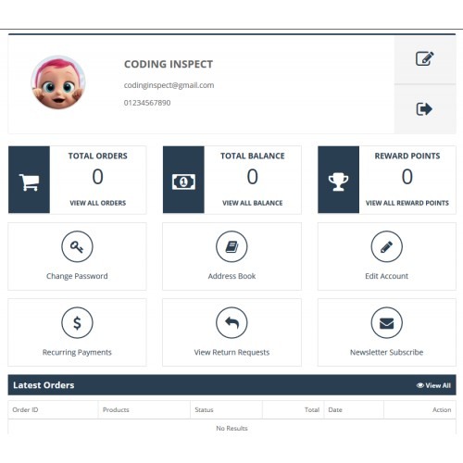Click the phone number 01234567890
463x463 pixels.
coord(147,103)
